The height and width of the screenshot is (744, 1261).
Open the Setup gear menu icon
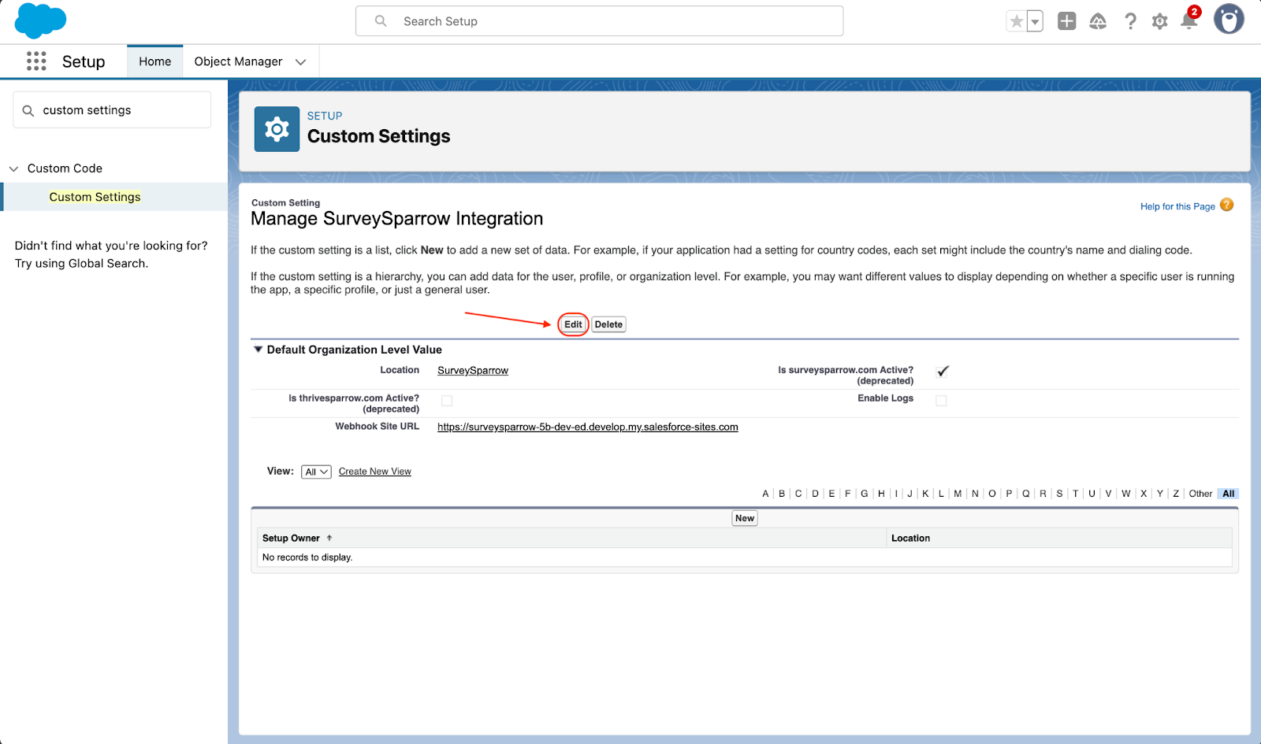[1159, 21]
